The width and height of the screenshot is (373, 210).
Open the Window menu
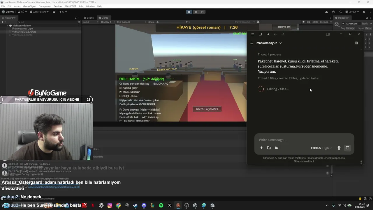[x=90, y=6]
